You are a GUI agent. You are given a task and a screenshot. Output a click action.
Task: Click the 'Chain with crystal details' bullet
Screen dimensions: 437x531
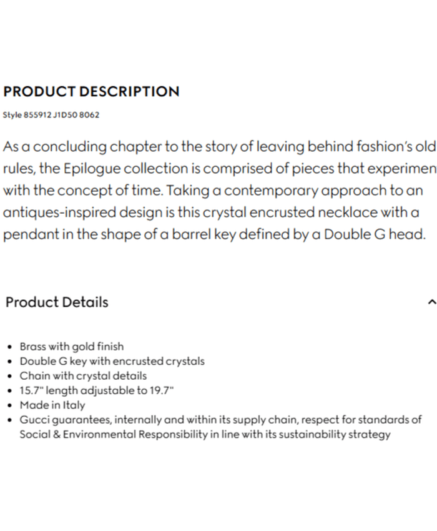[83, 375]
